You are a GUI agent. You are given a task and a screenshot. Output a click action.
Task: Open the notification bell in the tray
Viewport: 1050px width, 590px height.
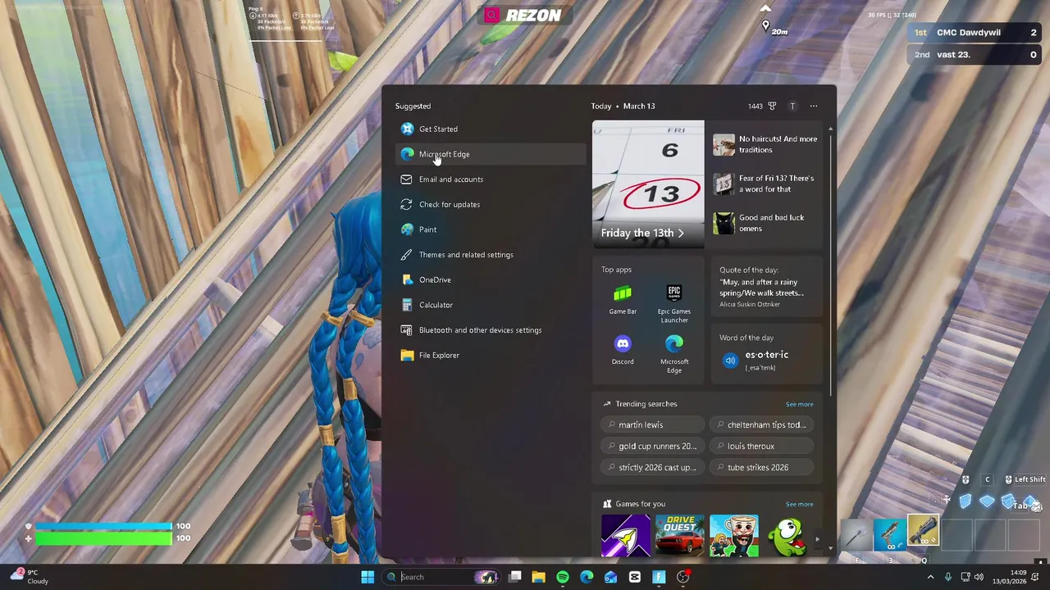point(1037,577)
